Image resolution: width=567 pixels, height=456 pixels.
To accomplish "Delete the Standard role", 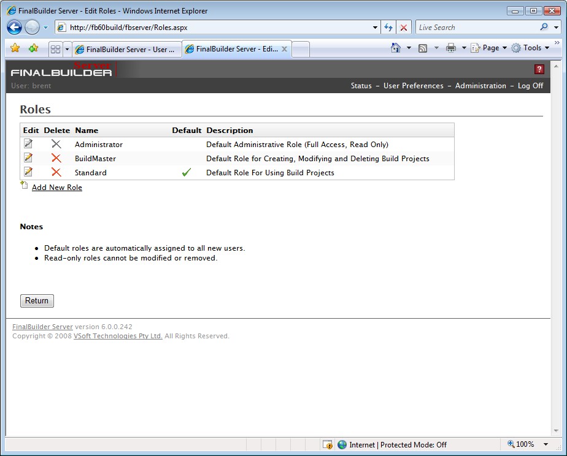I will point(56,172).
